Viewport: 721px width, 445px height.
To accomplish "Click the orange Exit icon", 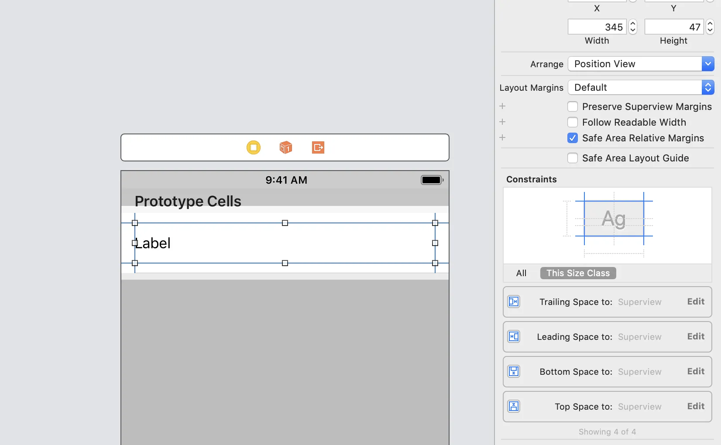I will (318, 147).
